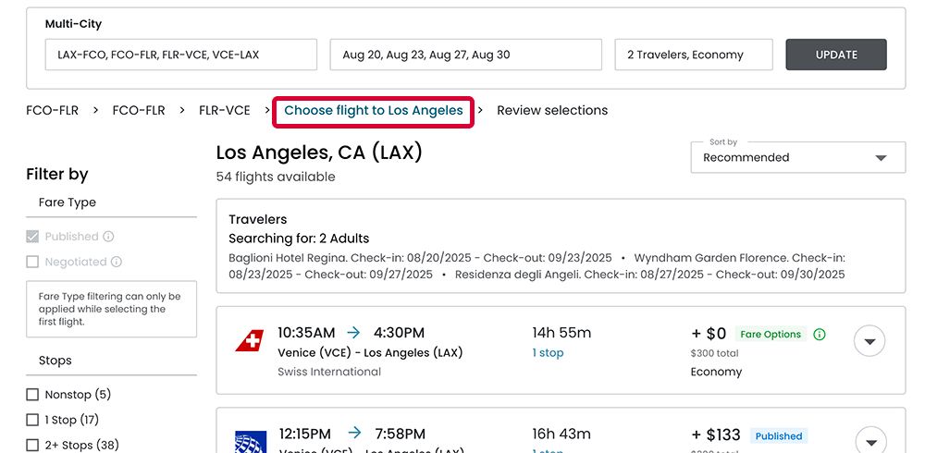Screen dimensions: 925x453
Task: Go to Review selections step
Action: click(x=552, y=111)
